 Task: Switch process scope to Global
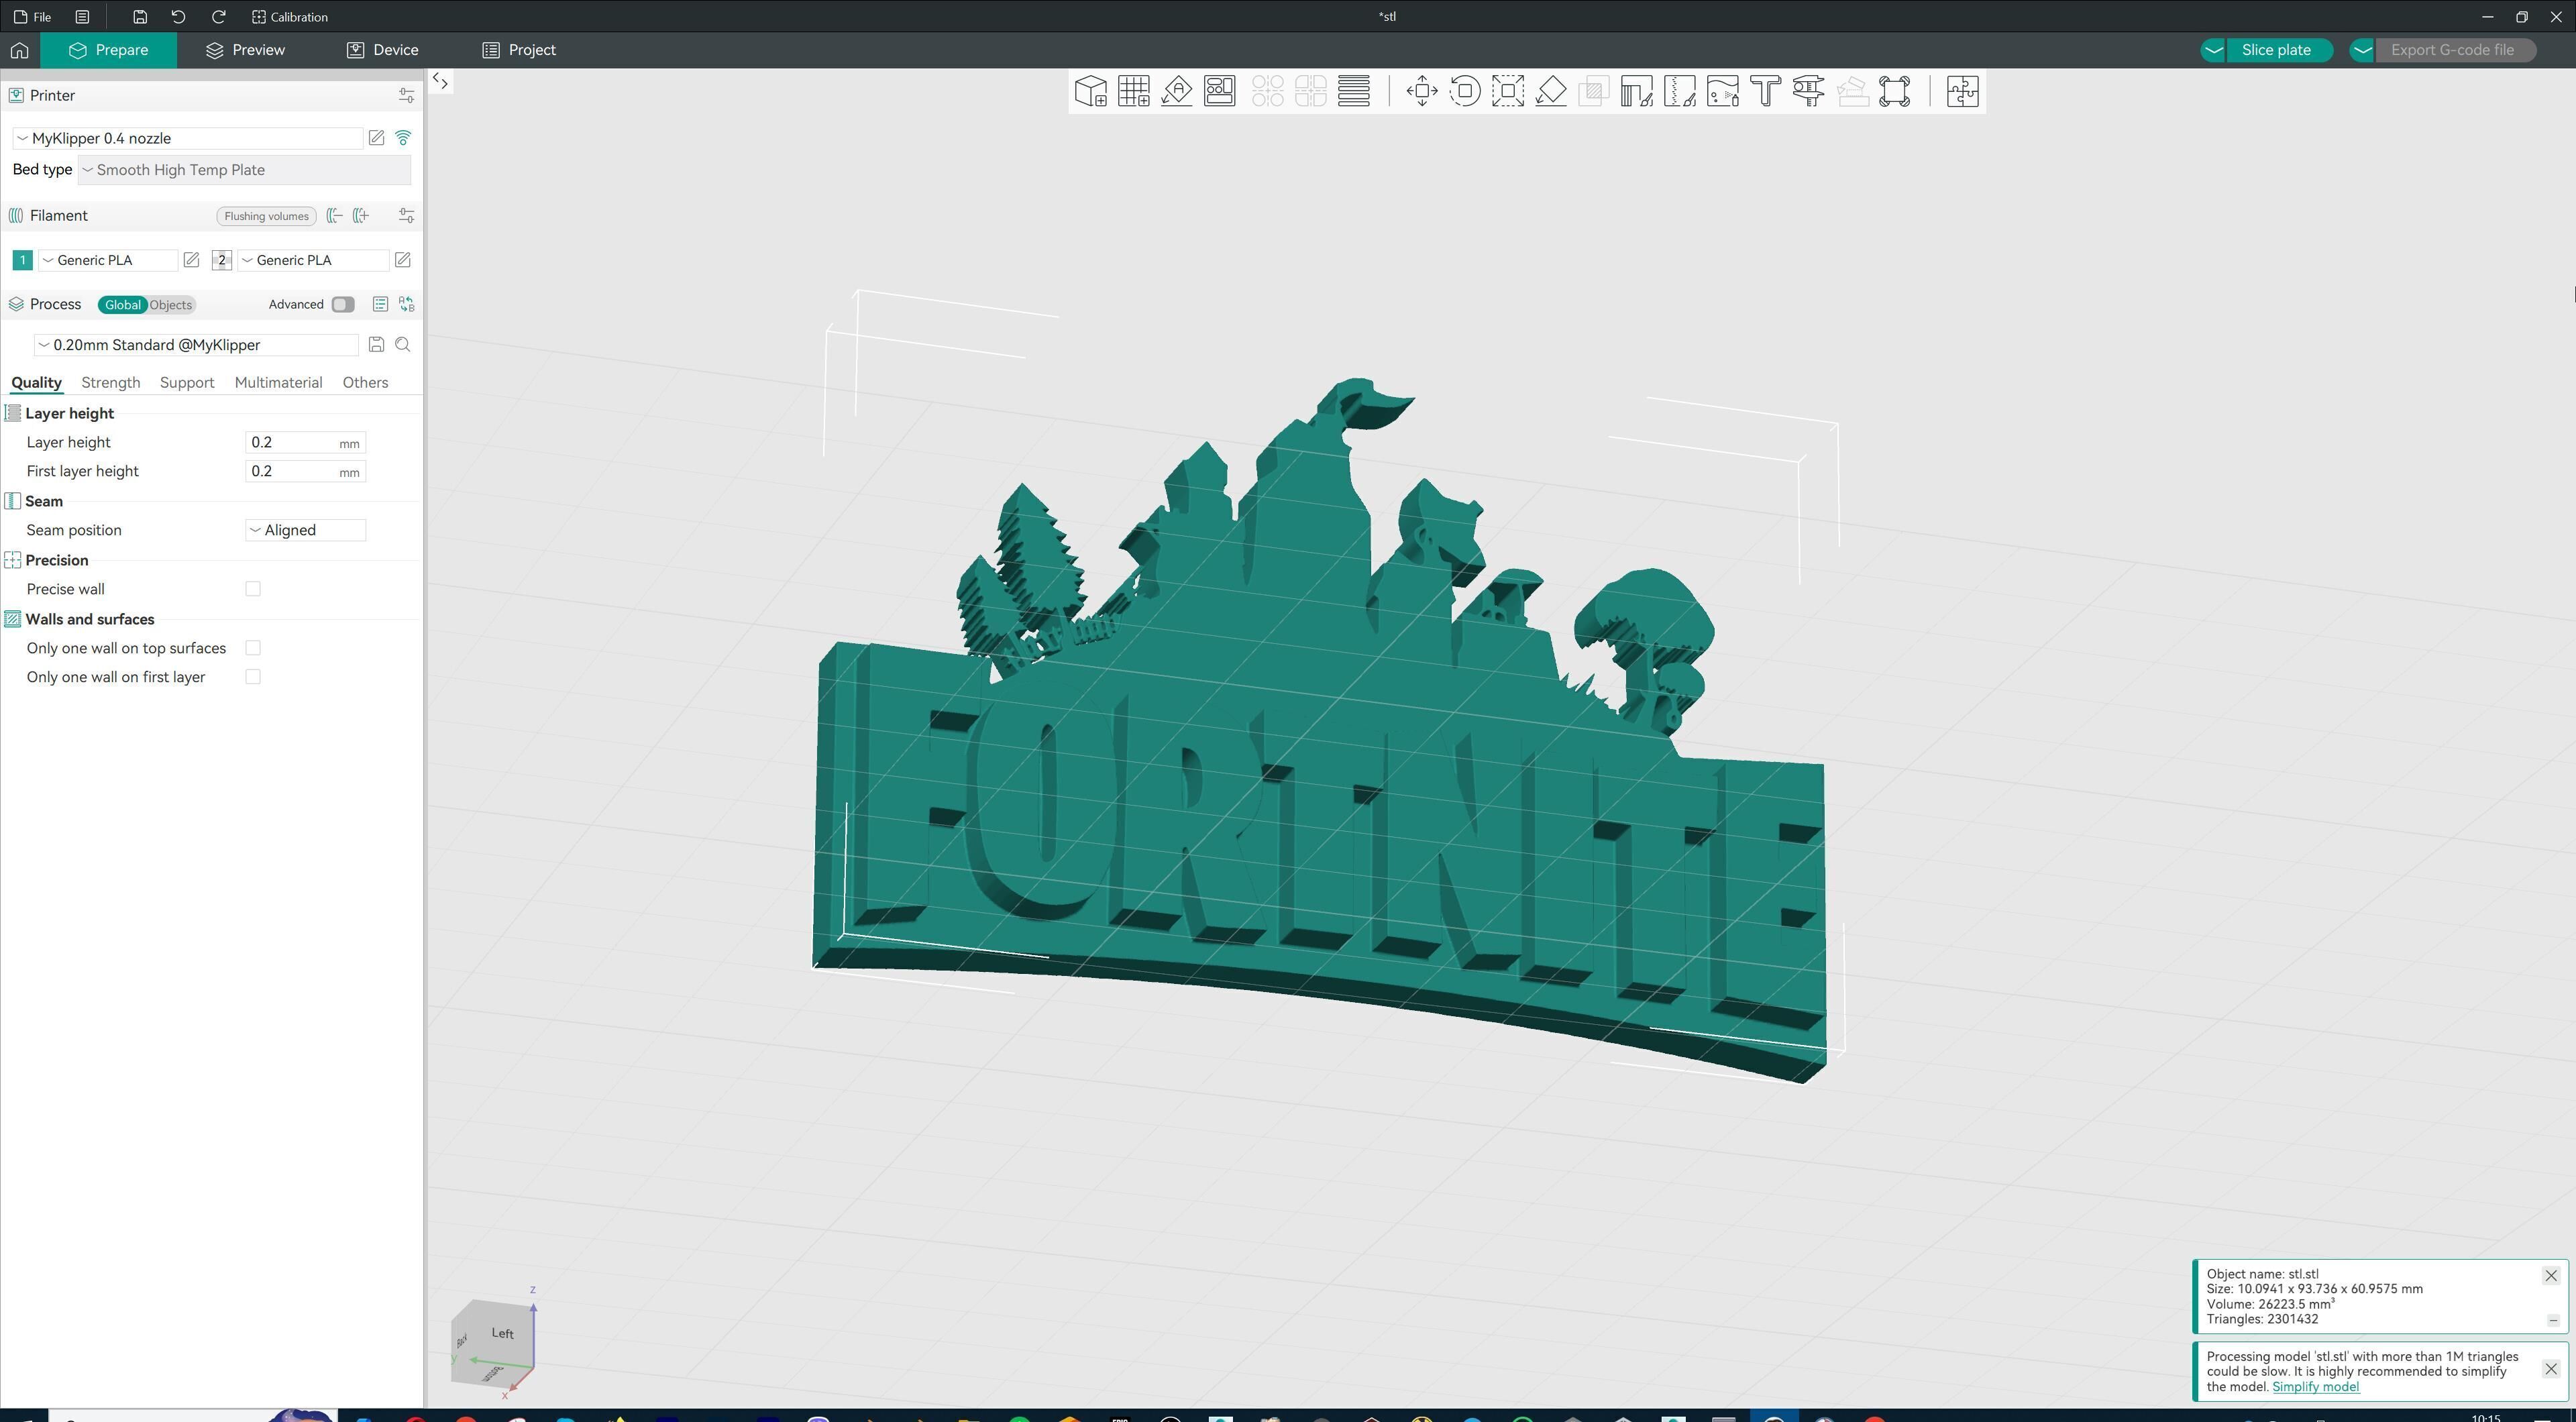(x=123, y=305)
